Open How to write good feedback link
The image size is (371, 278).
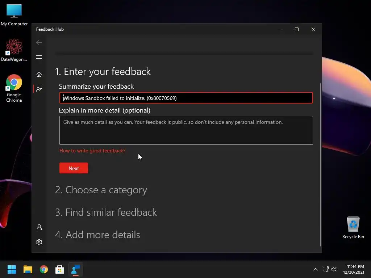tap(92, 151)
